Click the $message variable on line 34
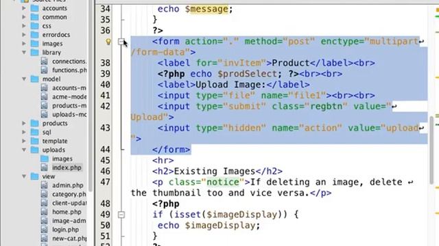This screenshot has height=246, width=439. pyautogui.click(x=206, y=9)
